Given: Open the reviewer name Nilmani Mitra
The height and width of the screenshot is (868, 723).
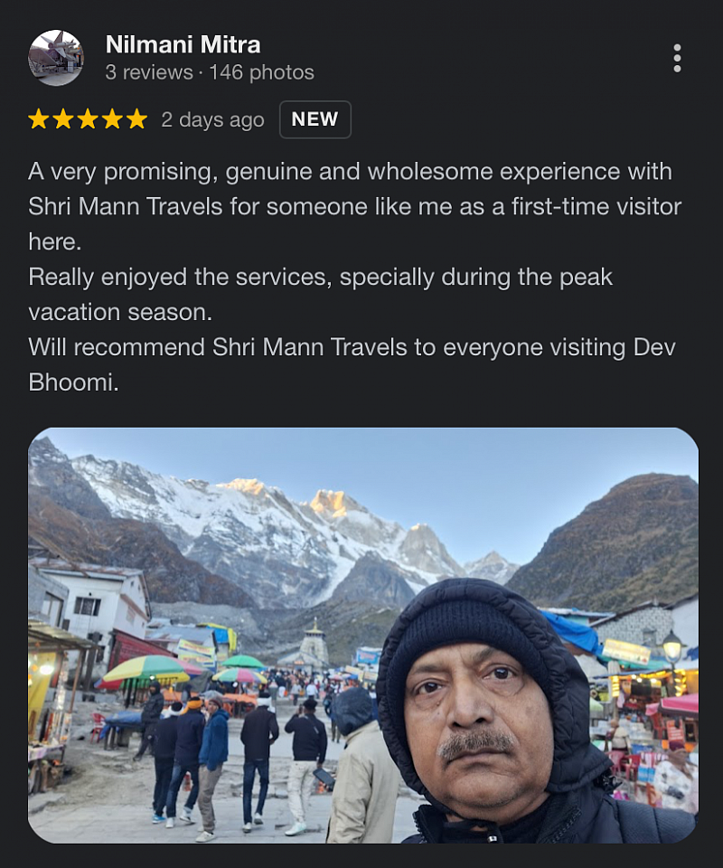Looking at the screenshot, I should pyautogui.click(x=183, y=44).
